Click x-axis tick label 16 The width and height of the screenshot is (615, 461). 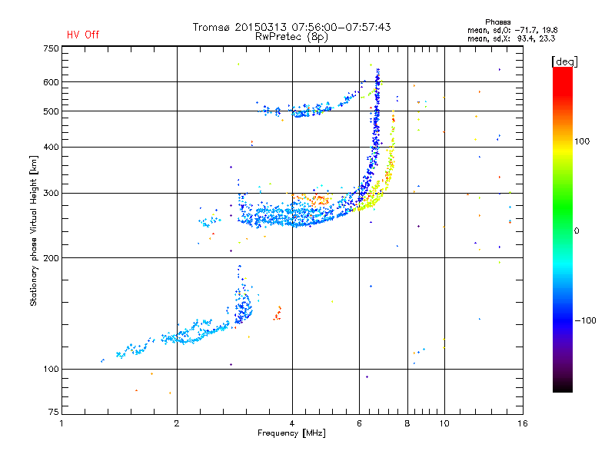pyautogui.click(x=523, y=423)
